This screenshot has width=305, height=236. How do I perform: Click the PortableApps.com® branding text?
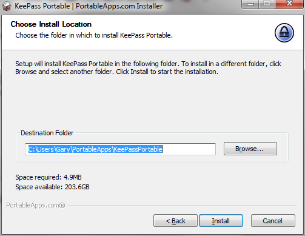pos(36,205)
